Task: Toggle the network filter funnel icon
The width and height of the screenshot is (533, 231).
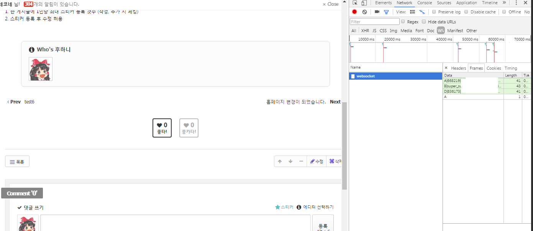Action: 387,12
